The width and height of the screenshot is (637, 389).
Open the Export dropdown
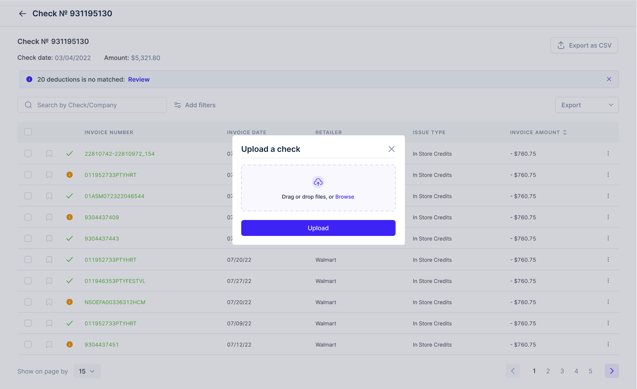pyautogui.click(x=587, y=105)
